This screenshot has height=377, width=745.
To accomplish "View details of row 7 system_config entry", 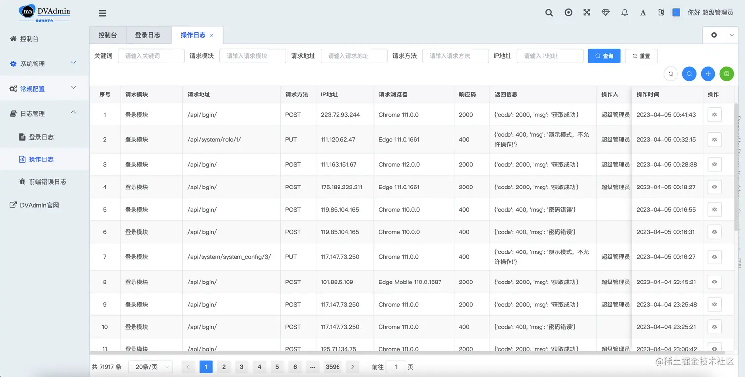I will (x=714, y=257).
